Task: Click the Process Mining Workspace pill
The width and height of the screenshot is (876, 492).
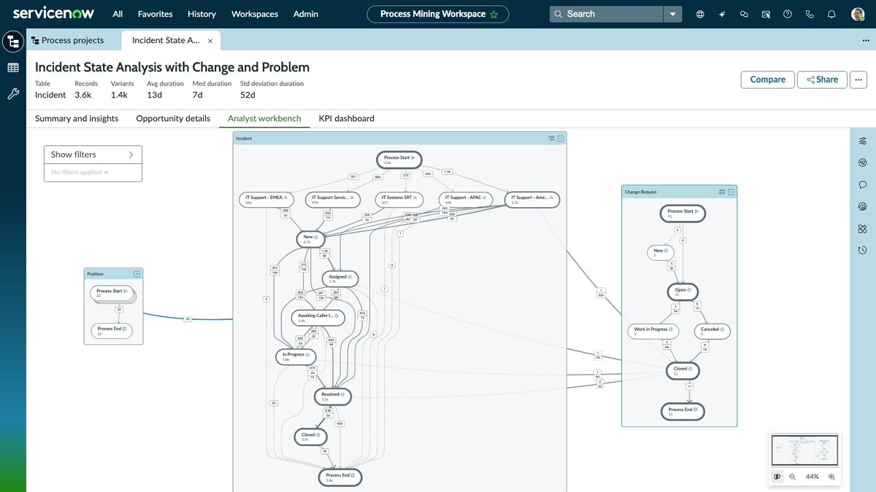Action: point(438,14)
